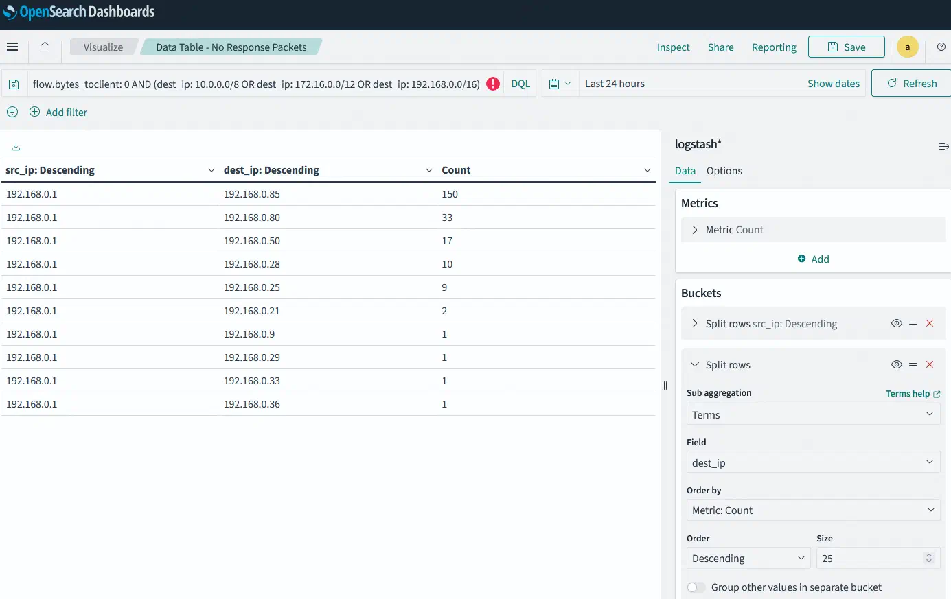
Task: Toggle visibility of src_ip Split rows
Action: [x=896, y=323]
